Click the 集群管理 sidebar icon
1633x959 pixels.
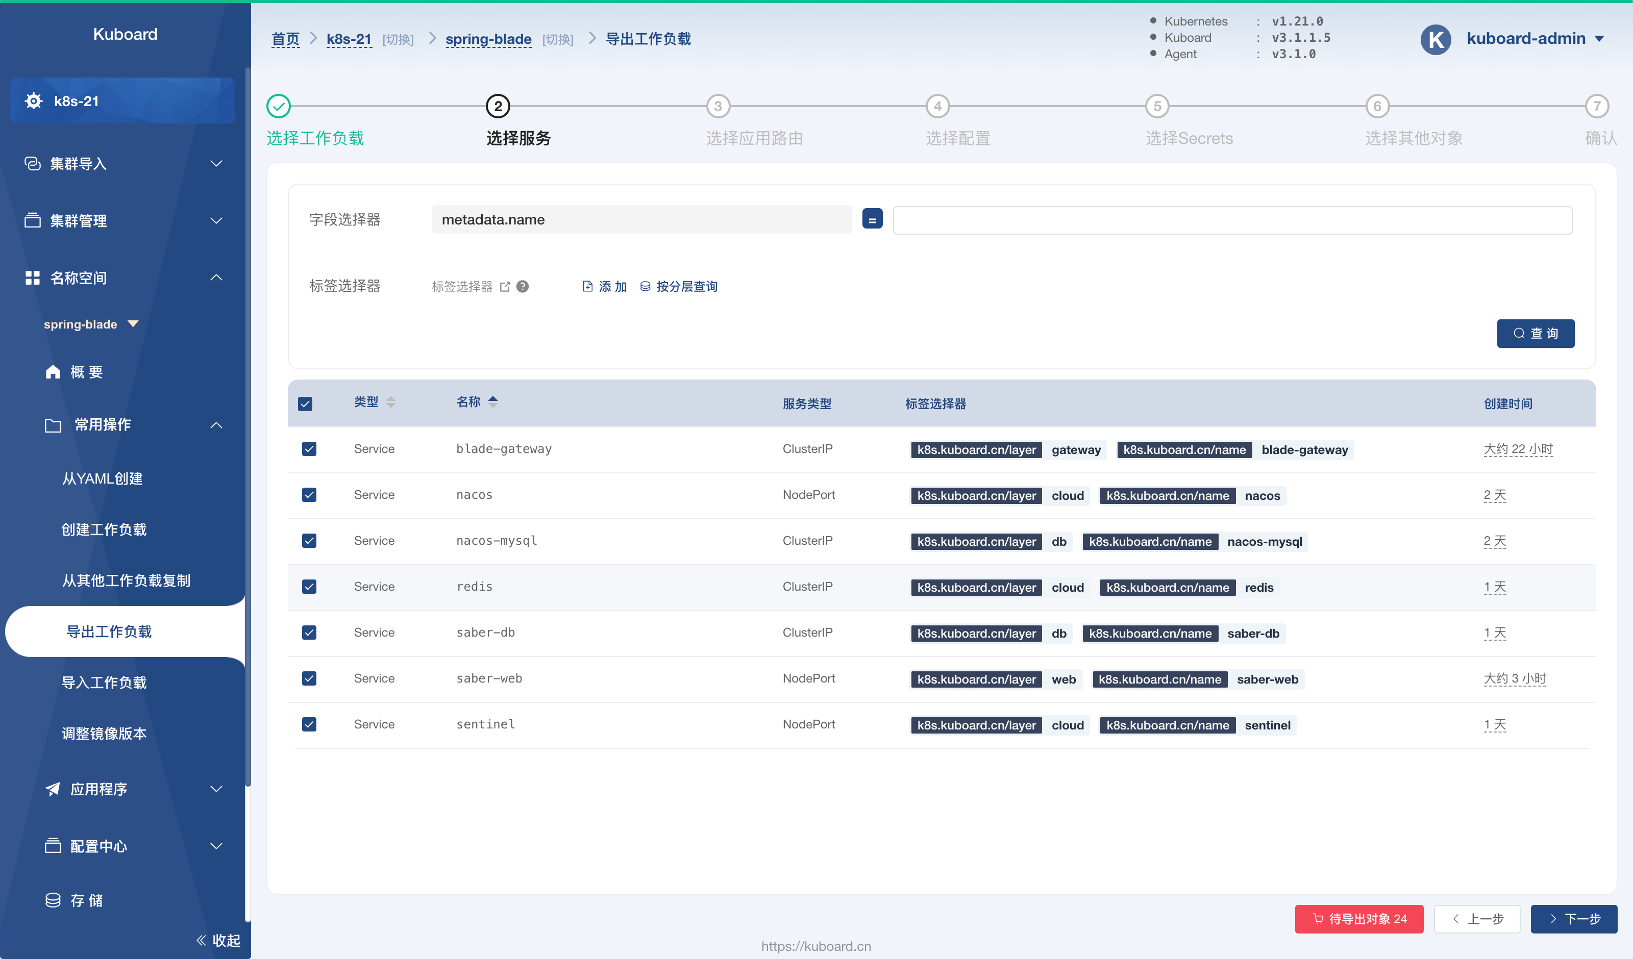point(32,220)
